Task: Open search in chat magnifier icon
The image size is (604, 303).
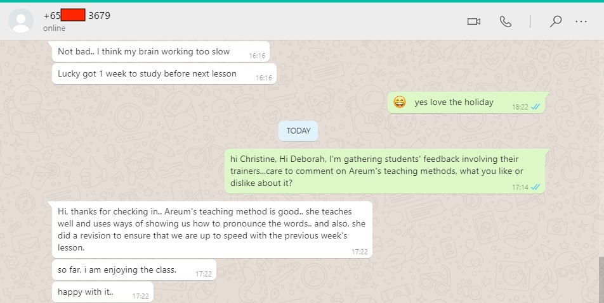Action: pos(556,22)
